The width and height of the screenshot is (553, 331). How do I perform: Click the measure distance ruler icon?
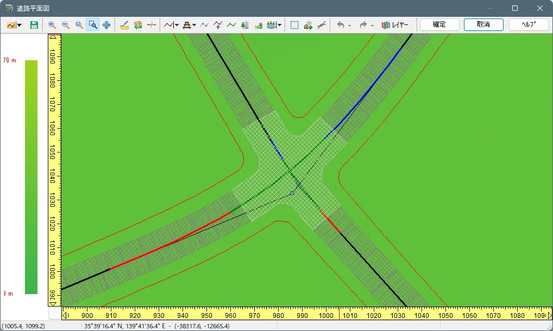click(124, 25)
